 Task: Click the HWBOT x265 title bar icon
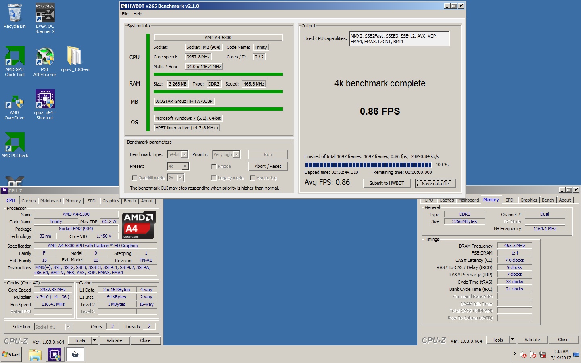click(124, 6)
